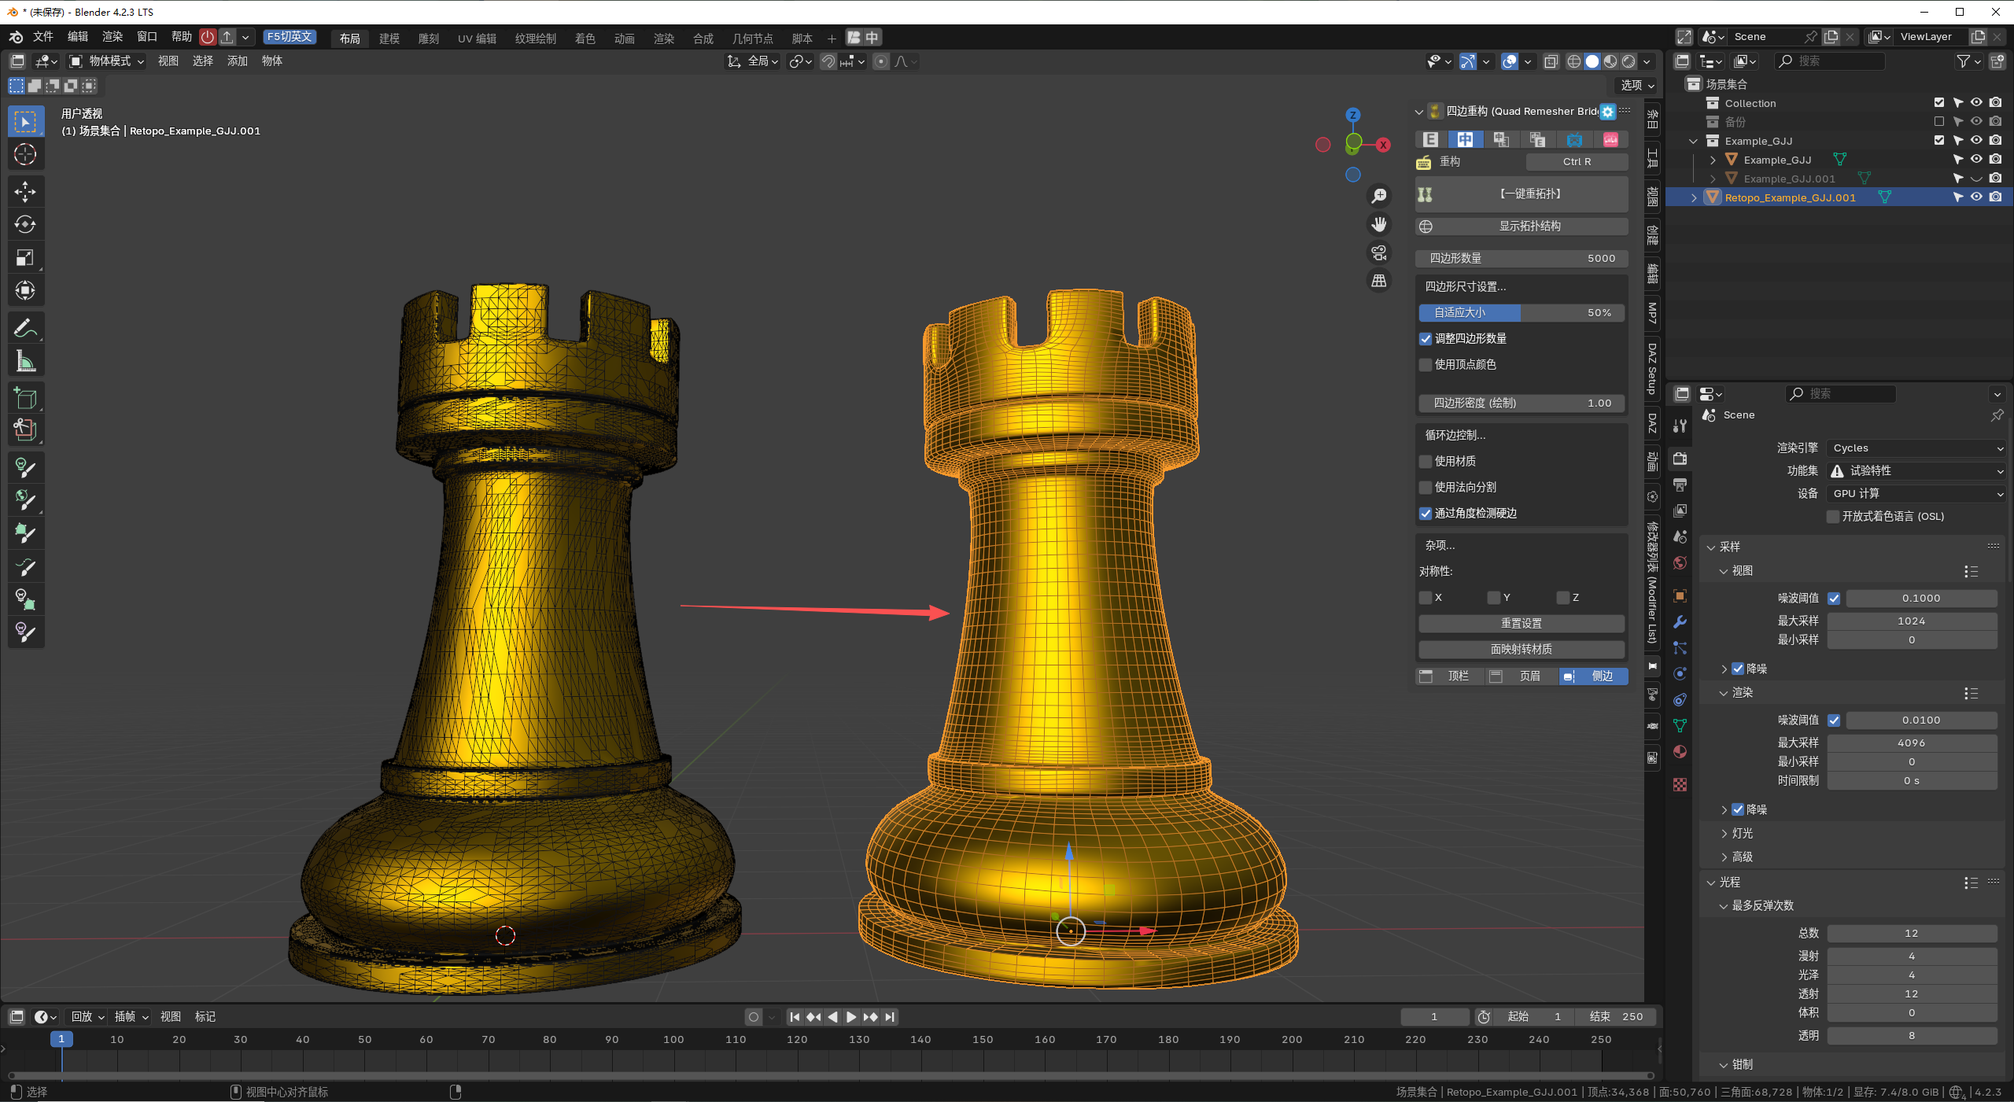Screen dimensions: 2014x1102
Task: Uncheck the 调整四边形数量 checkbox
Action: click(x=1426, y=339)
